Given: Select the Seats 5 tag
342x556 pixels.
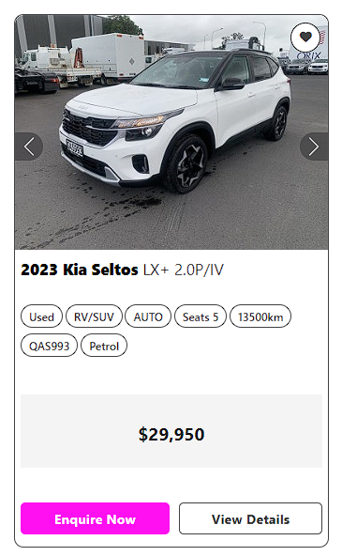Looking at the screenshot, I should pos(201,317).
